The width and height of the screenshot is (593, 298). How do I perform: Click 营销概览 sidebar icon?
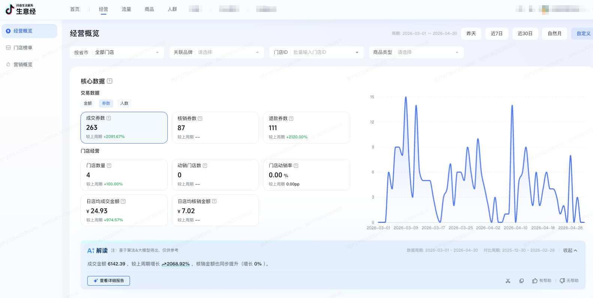pyautogui.click(x=8, y=65)
